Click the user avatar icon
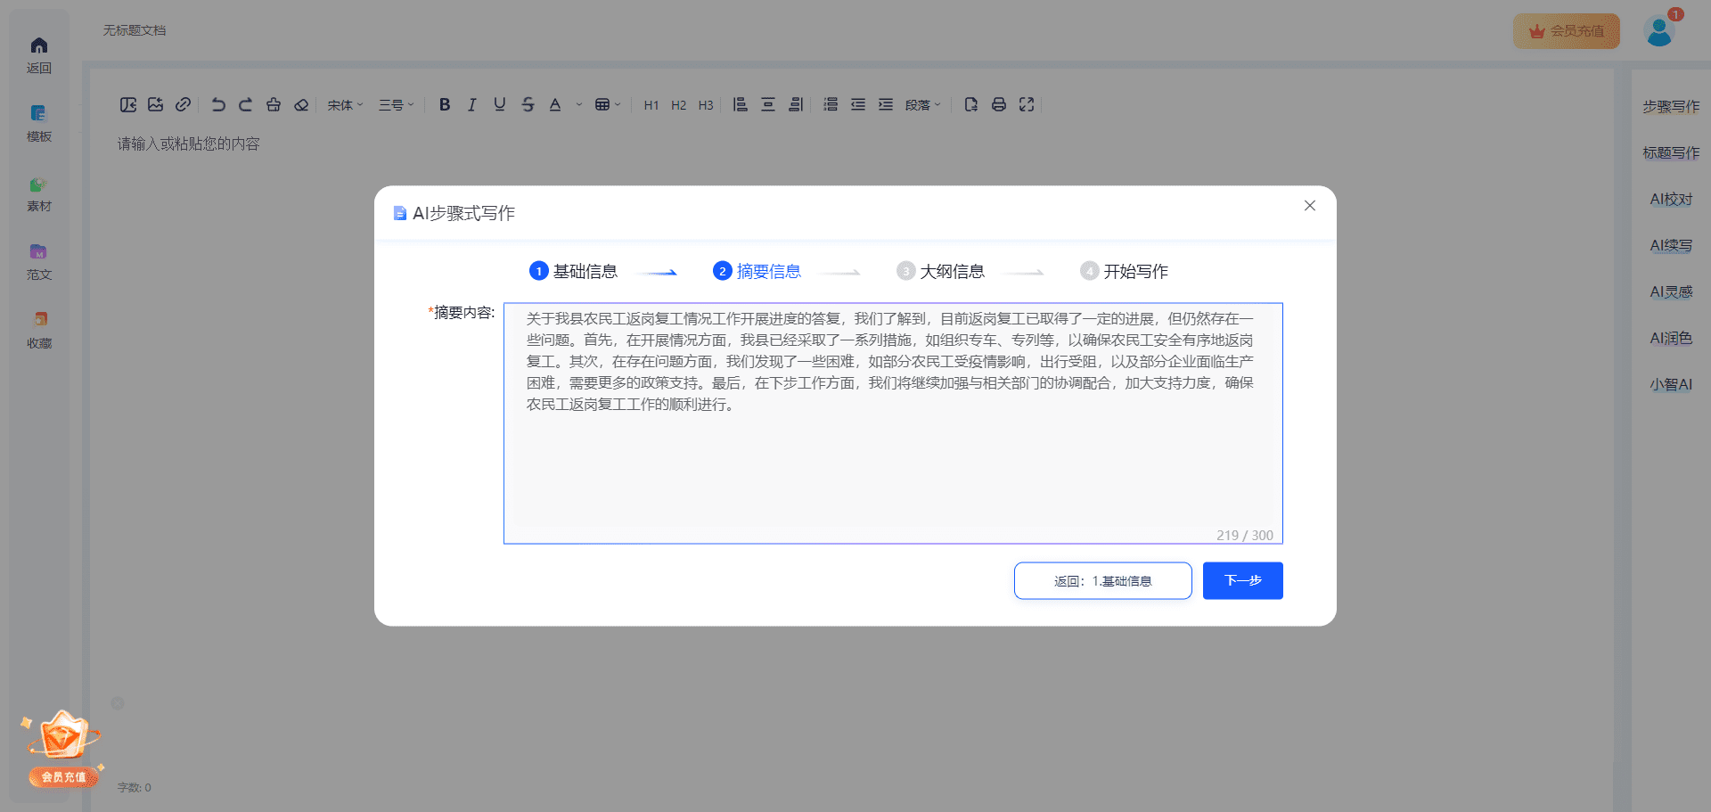 [1659, 31]
